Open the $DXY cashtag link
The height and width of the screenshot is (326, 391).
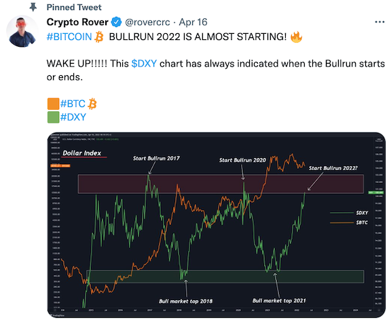(144, 64)
